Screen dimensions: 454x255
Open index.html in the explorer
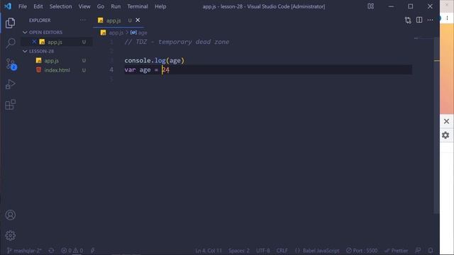pos(57,70)
